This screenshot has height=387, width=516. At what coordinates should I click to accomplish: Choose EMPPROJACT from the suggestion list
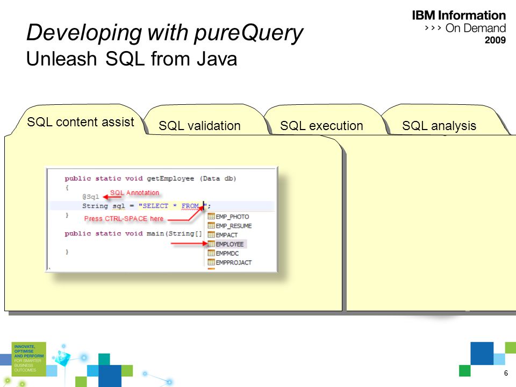coord(234,263)
